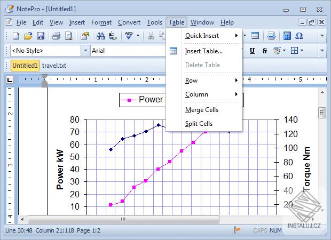Open the Edit menu

38,22
